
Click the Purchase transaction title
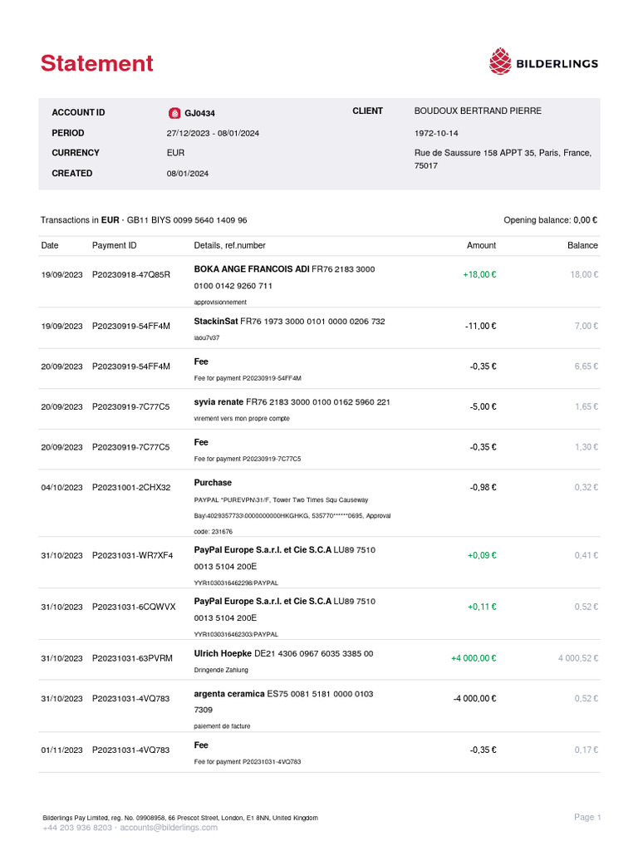pos(213,483)
